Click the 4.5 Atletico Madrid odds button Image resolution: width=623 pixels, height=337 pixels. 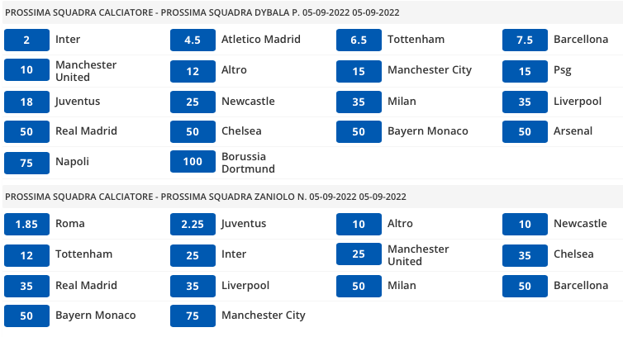point(193,40)
